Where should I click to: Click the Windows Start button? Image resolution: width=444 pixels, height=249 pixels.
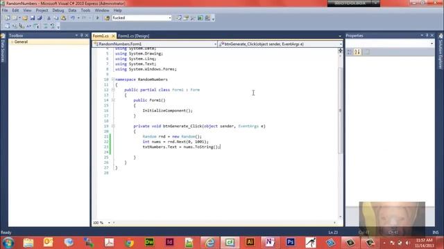click(8, 243)
